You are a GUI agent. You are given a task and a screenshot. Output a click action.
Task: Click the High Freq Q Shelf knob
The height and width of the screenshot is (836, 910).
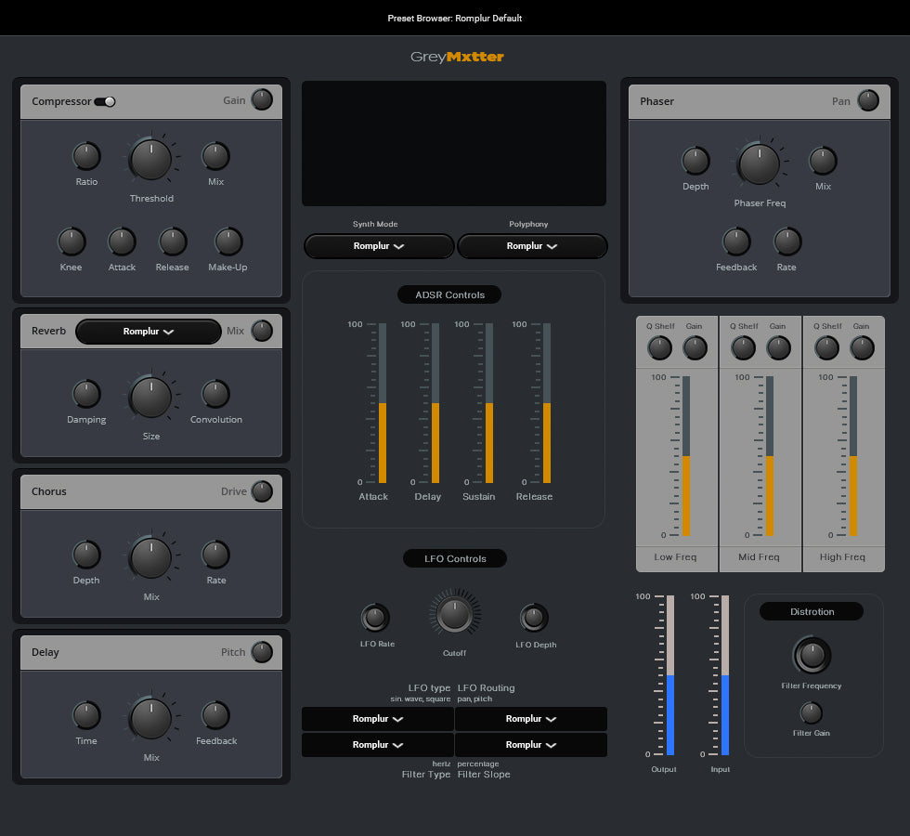click(826, 347)
